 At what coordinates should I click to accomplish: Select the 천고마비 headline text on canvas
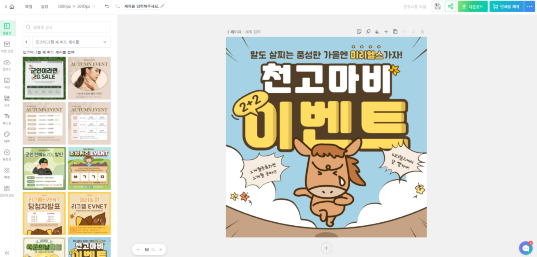pos(327,79)
